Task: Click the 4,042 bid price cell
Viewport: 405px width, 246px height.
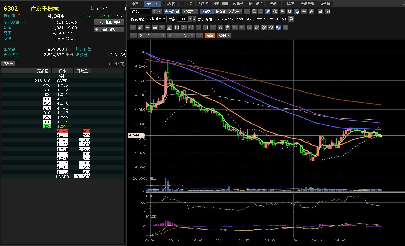Action: [62, 131]
